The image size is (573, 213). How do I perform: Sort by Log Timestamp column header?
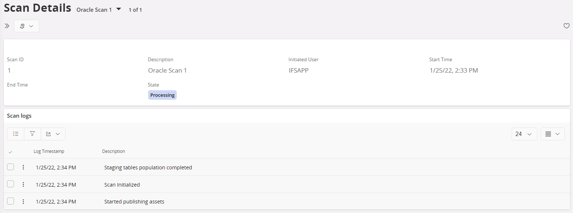(x=49, y=151)
